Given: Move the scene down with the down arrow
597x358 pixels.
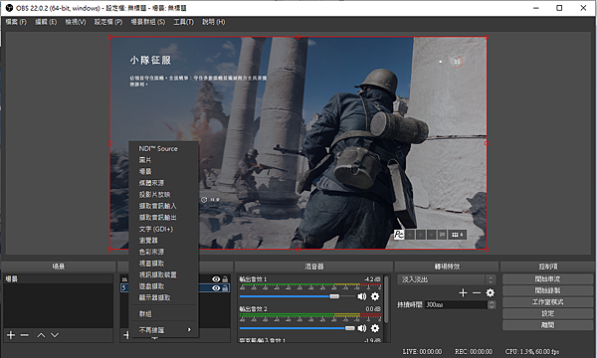Looking at the screenshot, I should [55, 335].
